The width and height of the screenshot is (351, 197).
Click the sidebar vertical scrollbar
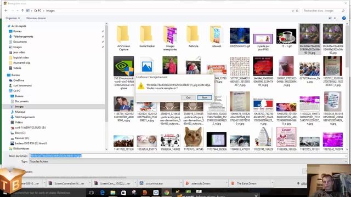pyautogui.click(x=106, y=74)
